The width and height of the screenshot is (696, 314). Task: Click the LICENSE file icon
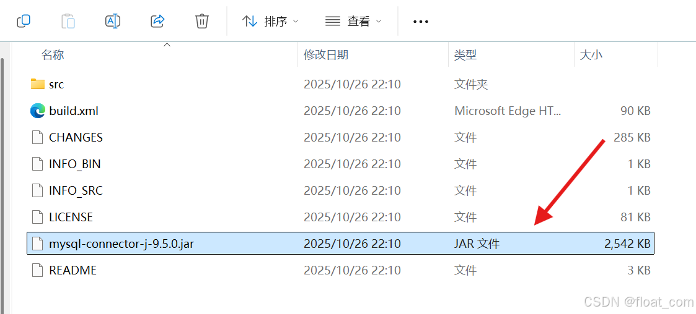tap(38, 217)
